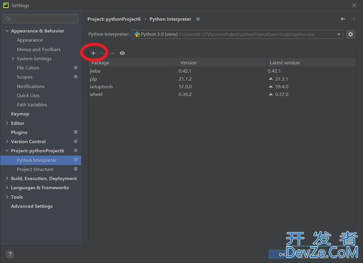Select the pip package row
Screen dimensions: 363x263
click(222, 79)
